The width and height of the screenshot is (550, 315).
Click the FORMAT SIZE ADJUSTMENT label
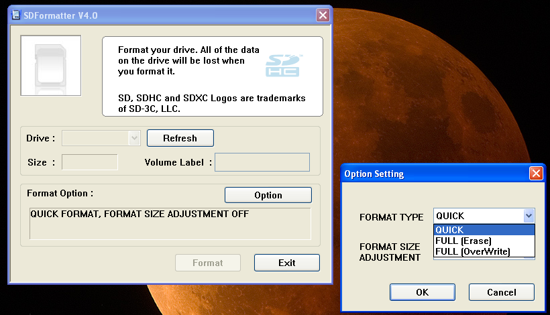pos(390,252)
